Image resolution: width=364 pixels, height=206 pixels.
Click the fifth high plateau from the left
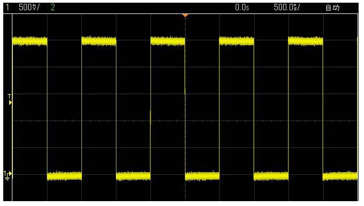pyautogui.click(x=306, y=41)
